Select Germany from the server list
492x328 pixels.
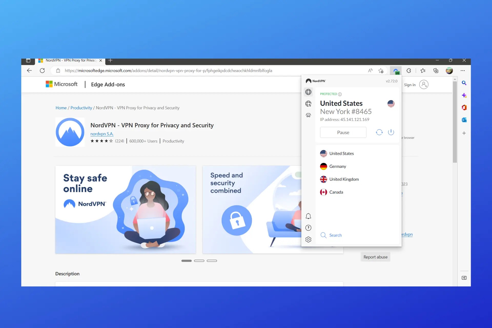338,166
